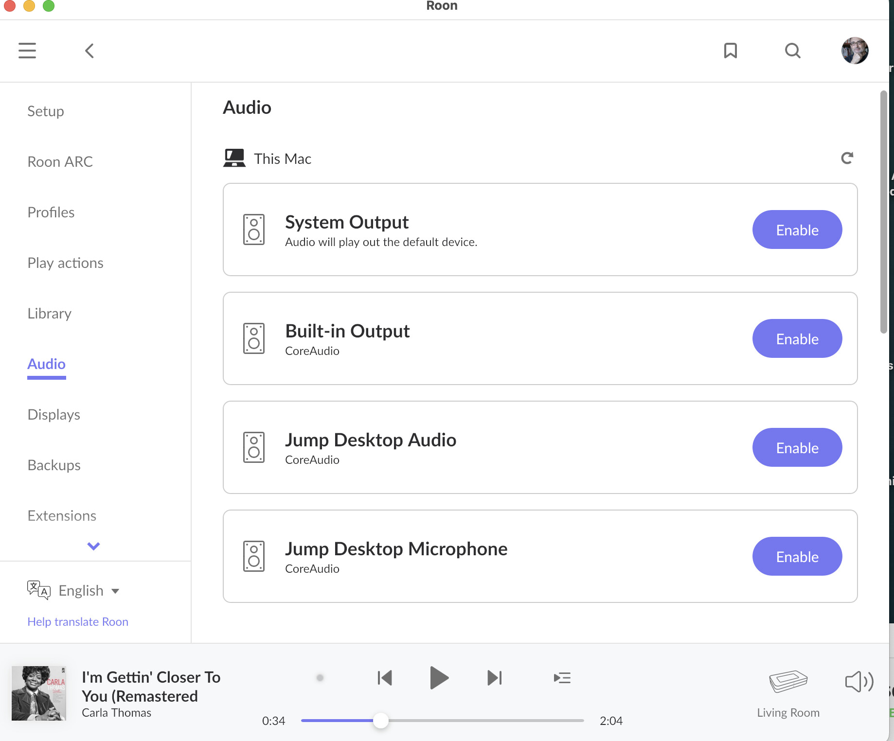The image size is (894, 741).
Task: Open the Carla Thomas album artwork
Action: click(x=39, y=693)
